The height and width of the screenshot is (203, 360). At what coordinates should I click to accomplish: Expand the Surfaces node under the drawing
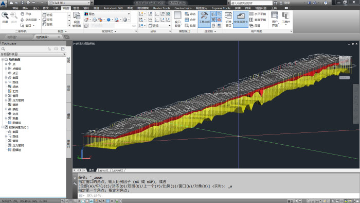click(6, 78)
